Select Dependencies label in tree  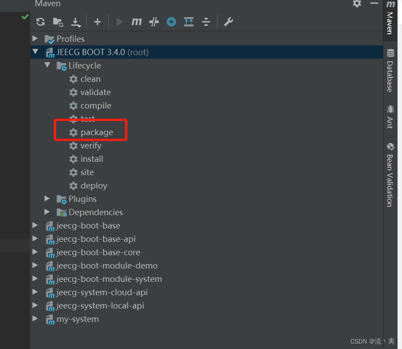(96, 212)
